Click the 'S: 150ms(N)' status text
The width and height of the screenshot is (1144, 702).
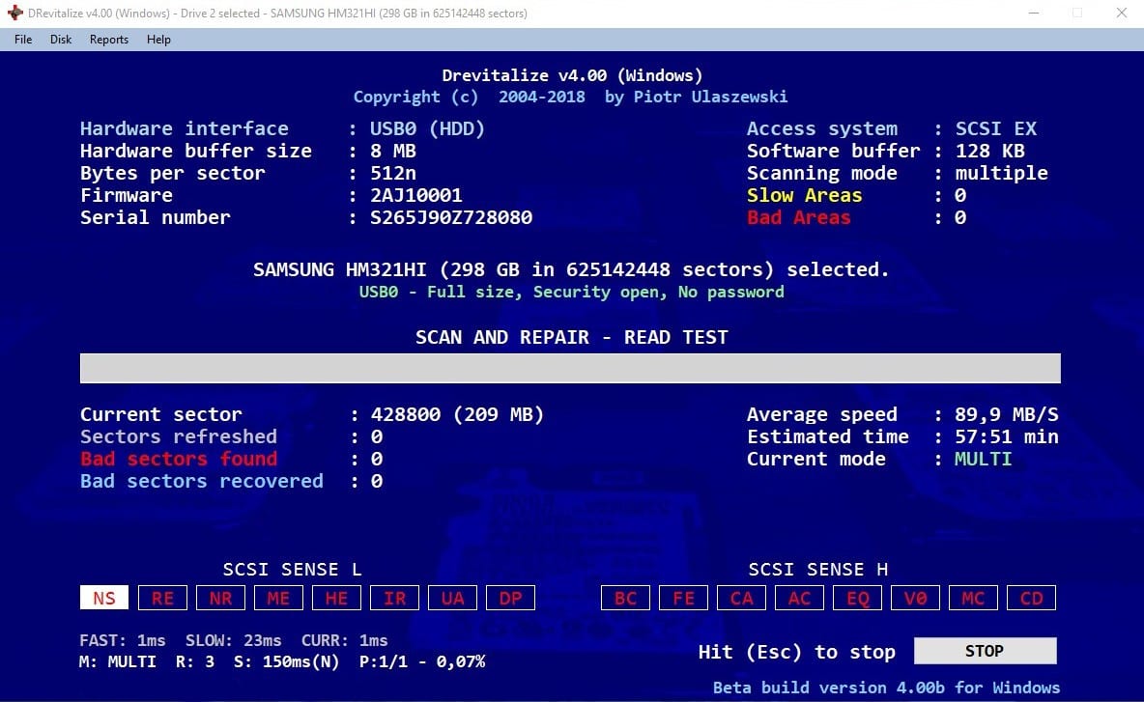coord(287,661)
